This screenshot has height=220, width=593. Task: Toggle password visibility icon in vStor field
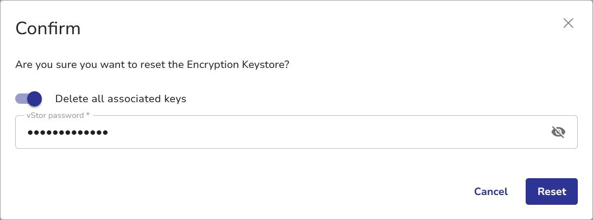[558, 132]
